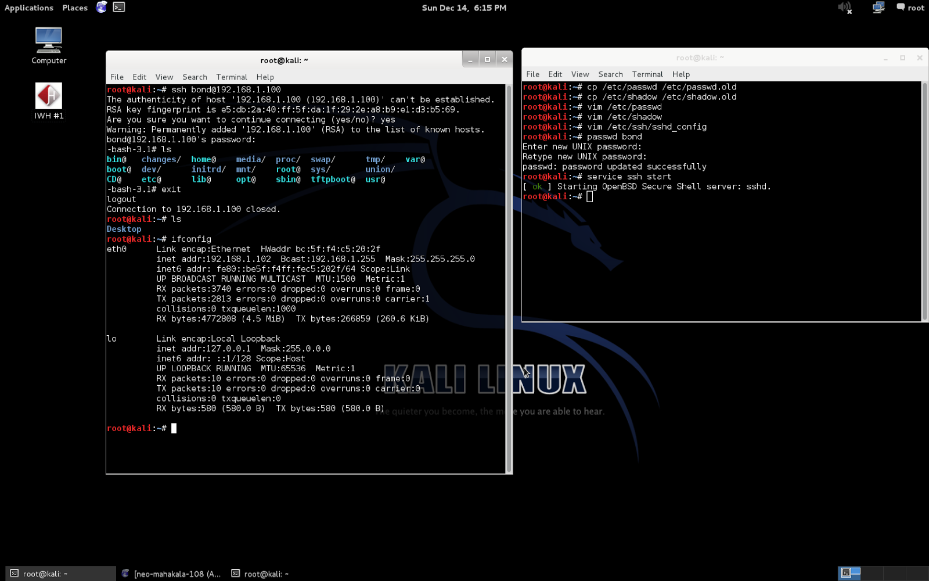The image size is (929, 581).
Task: Open Edit menu in right terminal
Action: (555, 74)
